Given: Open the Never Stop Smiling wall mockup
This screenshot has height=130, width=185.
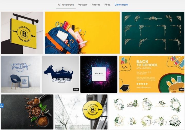Looking at the screenshot, I should 21,74.
